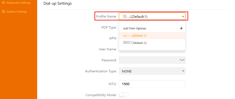Choose Add New Options entry
Viewport: 235px width, 99px height.
pyautogui.click(x=152, y=28)
